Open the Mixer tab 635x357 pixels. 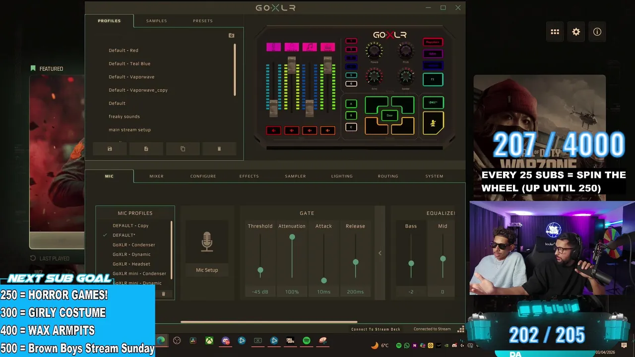point(156,176)
